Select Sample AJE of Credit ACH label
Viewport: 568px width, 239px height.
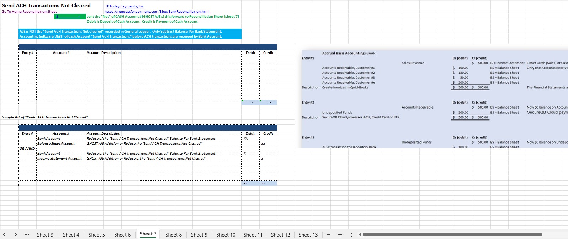(x=45, y=117)
